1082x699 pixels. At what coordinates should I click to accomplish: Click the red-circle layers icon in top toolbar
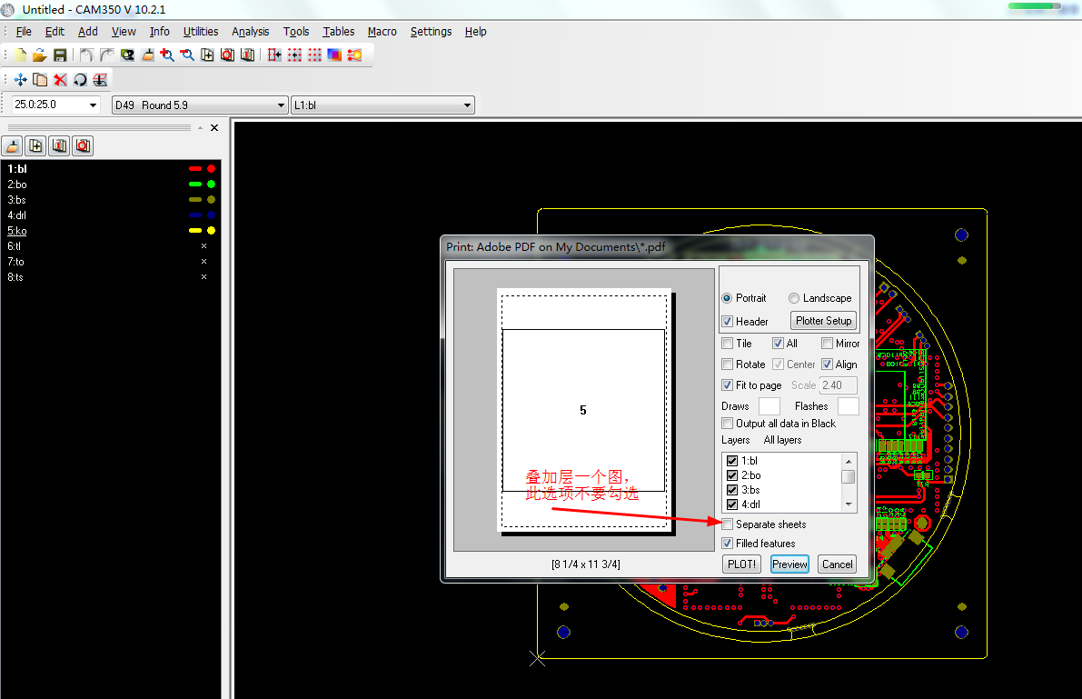pos(227,55)
